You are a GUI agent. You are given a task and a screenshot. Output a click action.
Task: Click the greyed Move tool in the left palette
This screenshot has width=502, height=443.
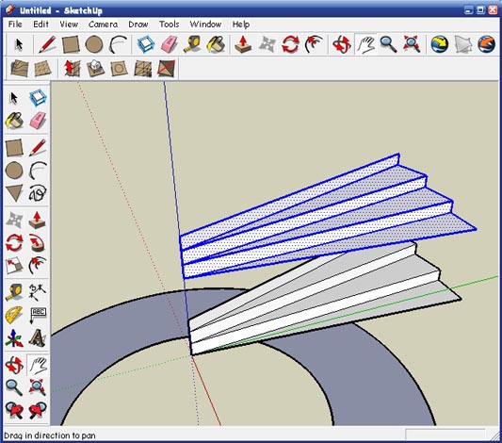click(14, 220)
